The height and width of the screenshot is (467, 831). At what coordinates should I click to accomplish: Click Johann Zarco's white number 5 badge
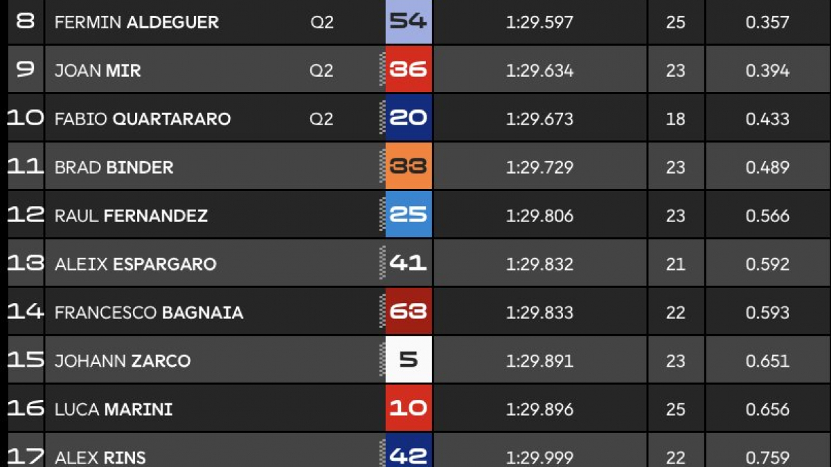click(409, 360)
